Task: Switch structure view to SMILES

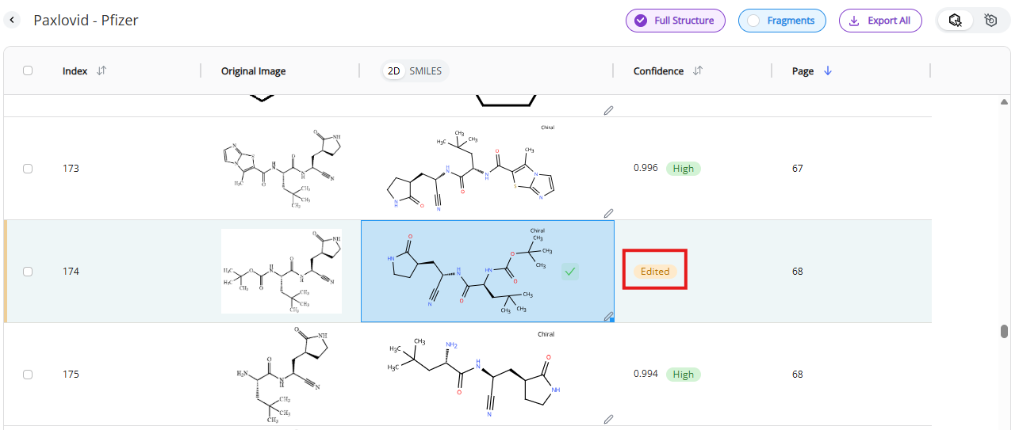Action: [x=427, y=71]
